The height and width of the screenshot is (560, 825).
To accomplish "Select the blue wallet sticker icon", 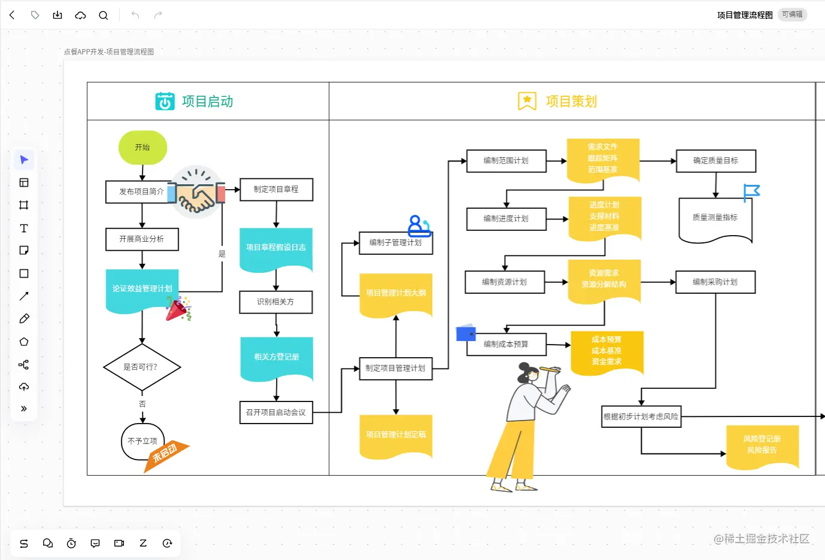I will [x=466, y=333].
